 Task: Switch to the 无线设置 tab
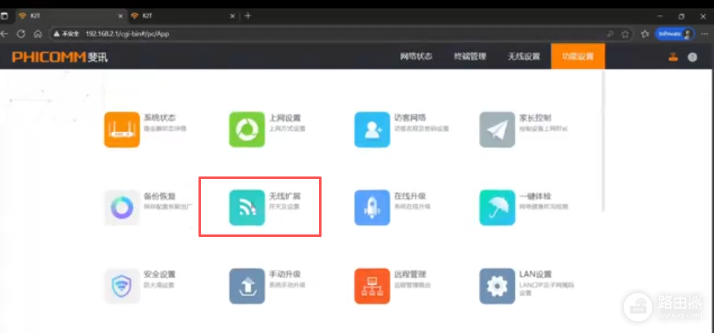(x=524, y=57)
